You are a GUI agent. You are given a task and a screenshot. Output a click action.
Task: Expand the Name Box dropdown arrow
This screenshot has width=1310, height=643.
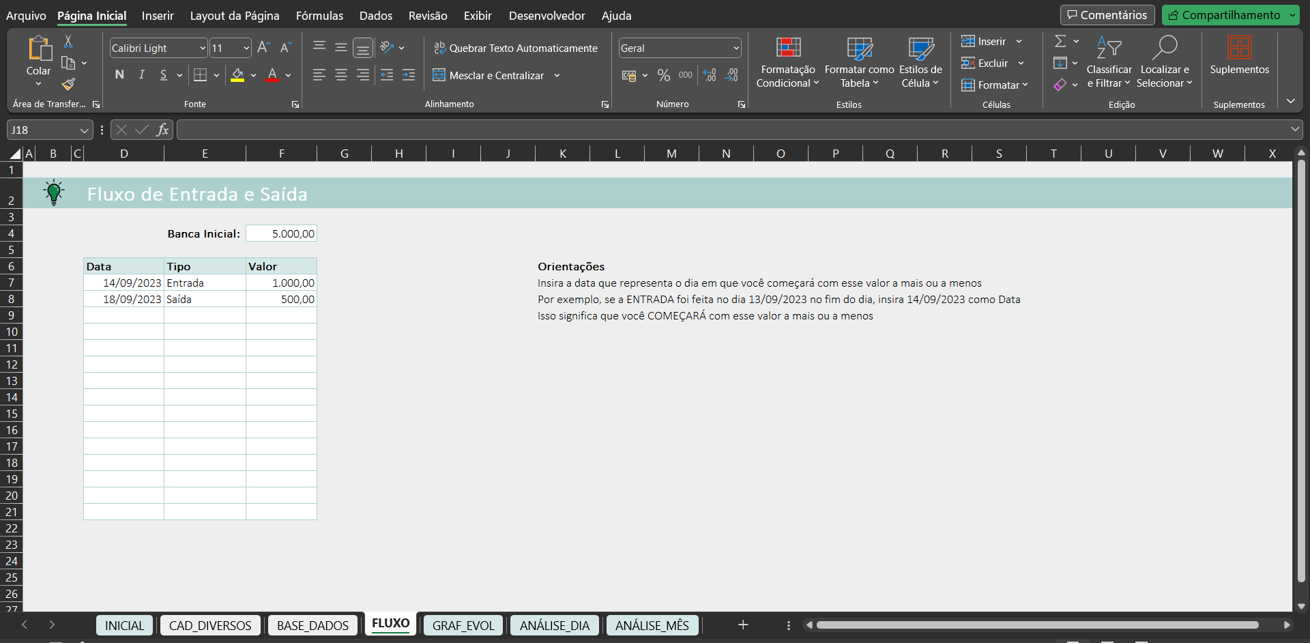(x=84, y=130)
